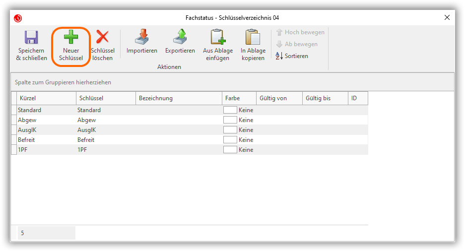Click the Speichern & schließen floppy disk icon
The image size is (465, 252).
31,38
